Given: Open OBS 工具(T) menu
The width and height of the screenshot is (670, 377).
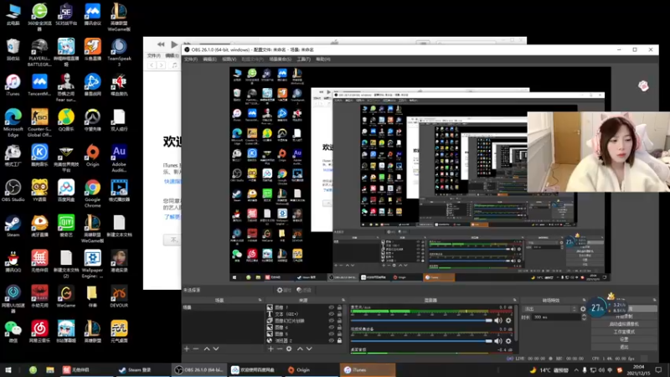Looking at the screenshot, I should click(x=303, y=59).
